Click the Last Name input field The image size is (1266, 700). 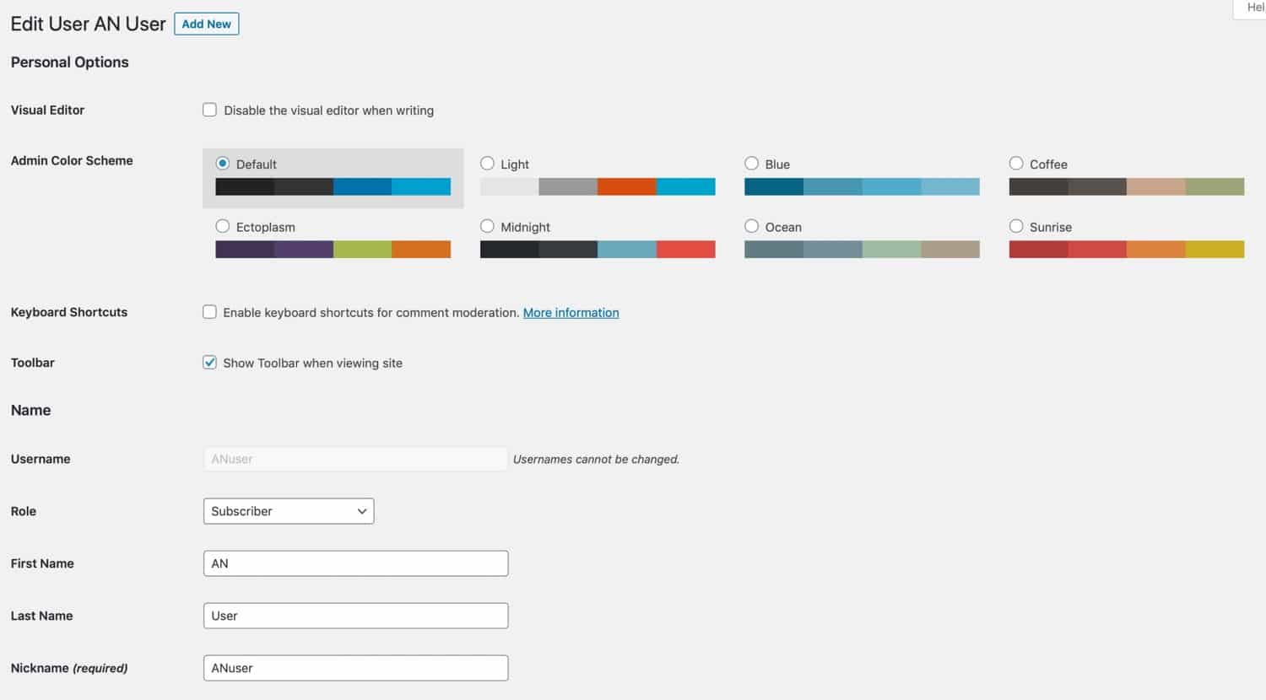[354, 615]
